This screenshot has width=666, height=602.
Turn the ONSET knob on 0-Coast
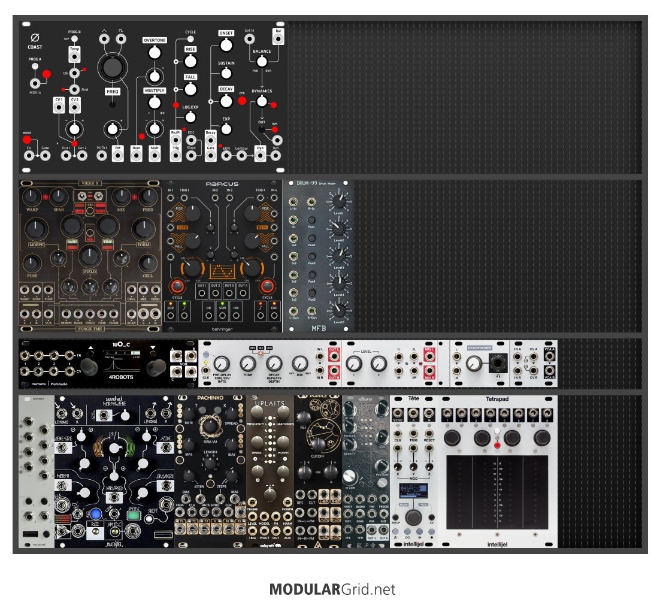226,44
